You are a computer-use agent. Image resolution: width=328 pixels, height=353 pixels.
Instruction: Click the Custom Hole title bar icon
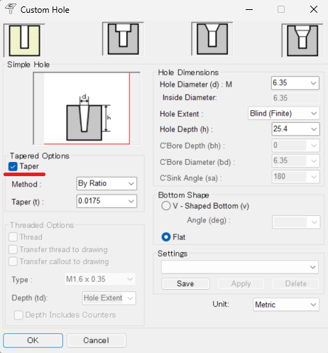[x=11, y=9]
